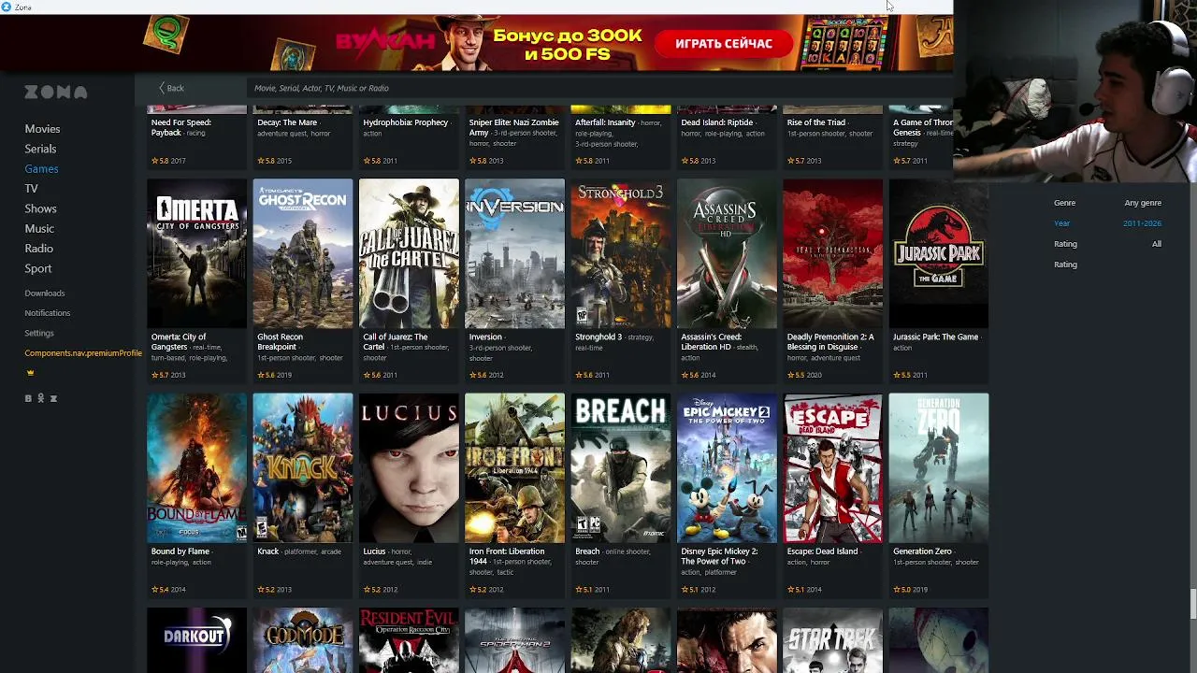Open the Ghost Recon Breakpoint poster
Screen dimensions: 1197x673
click(x=303, y=253)
